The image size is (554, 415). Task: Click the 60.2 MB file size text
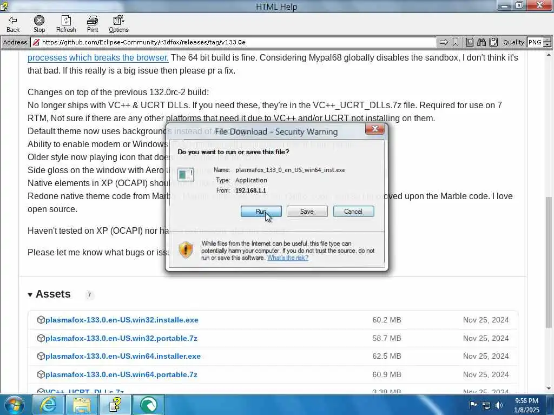coord(386,320)
